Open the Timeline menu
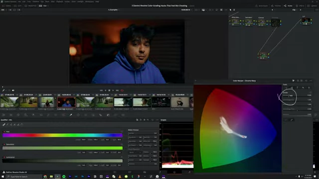The width and height of the screenshot is (319, 179). coord(35,1)
